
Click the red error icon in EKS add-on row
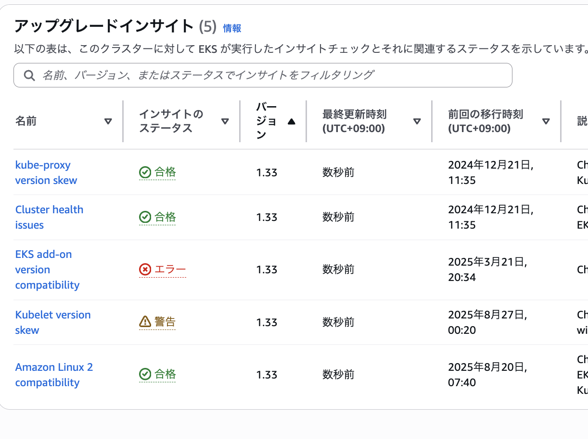click(145, 269)
